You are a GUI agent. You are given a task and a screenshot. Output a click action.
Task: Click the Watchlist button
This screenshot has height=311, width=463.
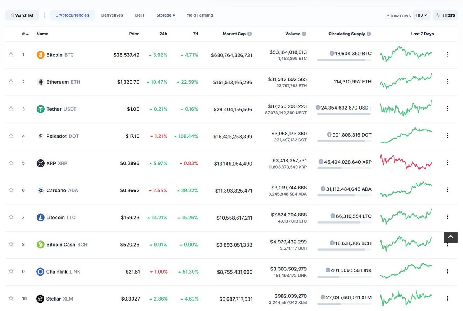click(22, 15)
